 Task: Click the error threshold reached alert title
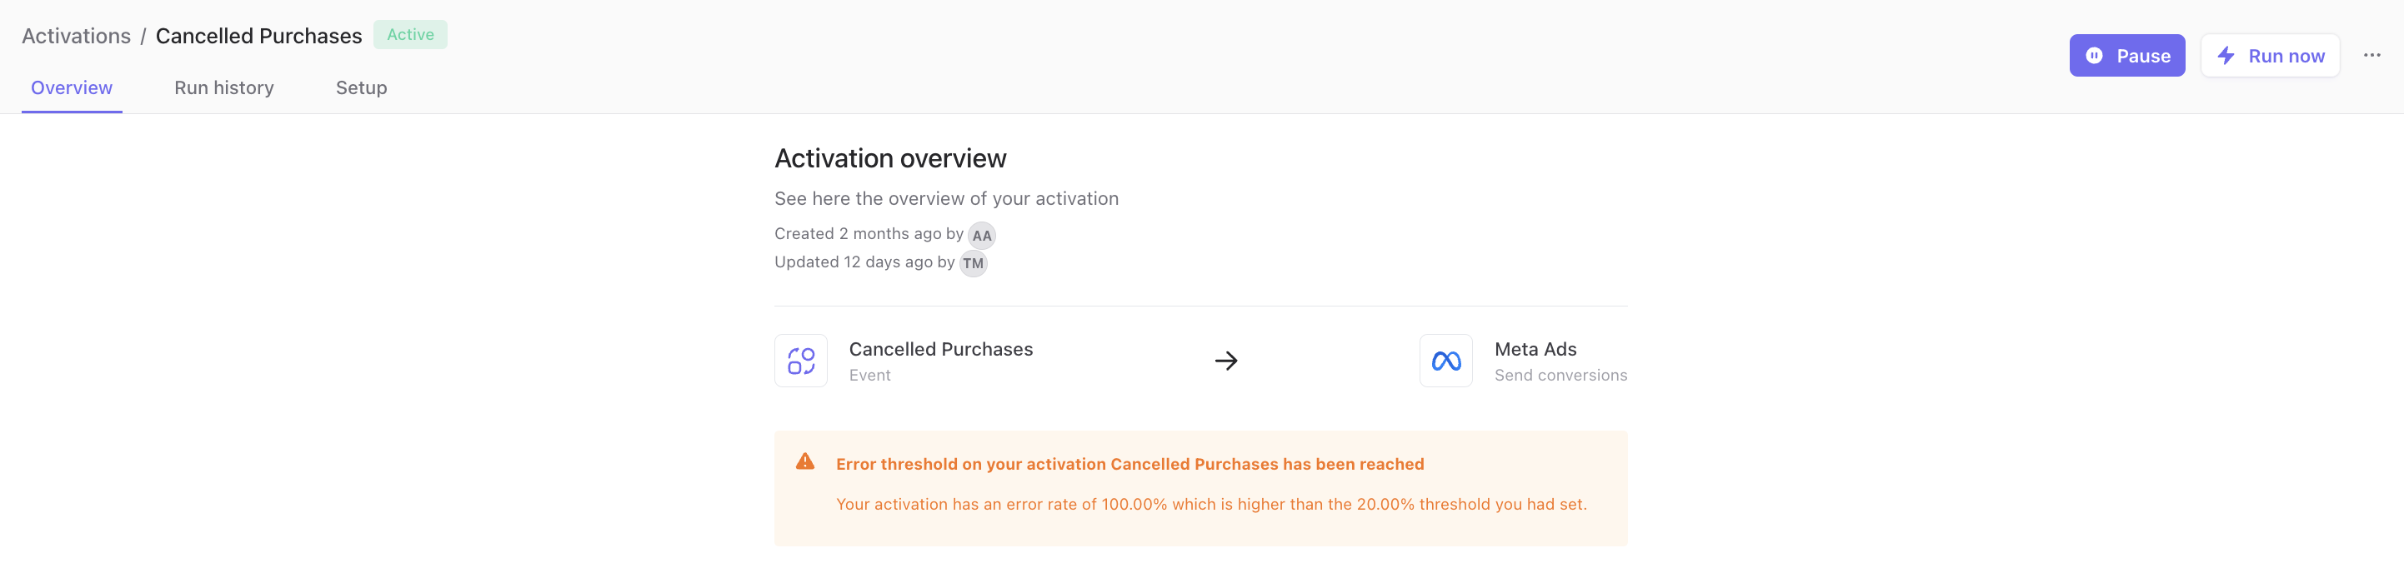click(x=1129, y=464)
